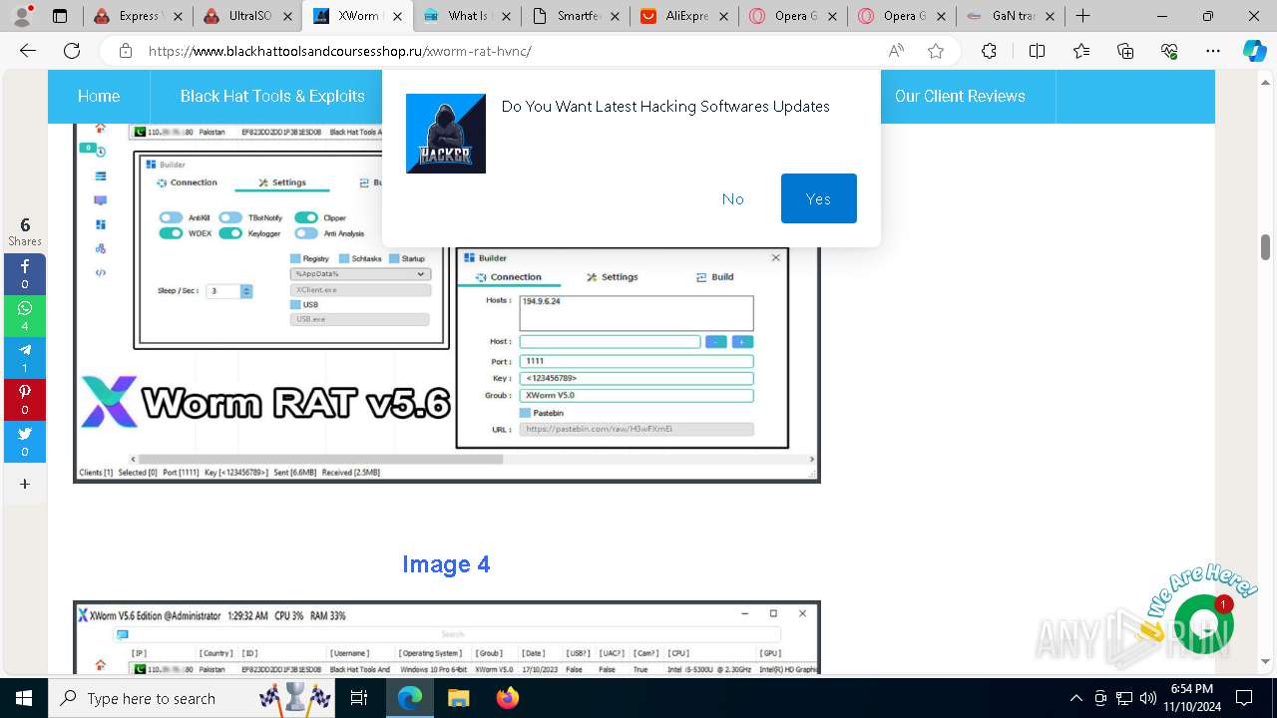Switch to UltraISO tab
Screen dimensions: 1277x718
(x=246, y=16)
